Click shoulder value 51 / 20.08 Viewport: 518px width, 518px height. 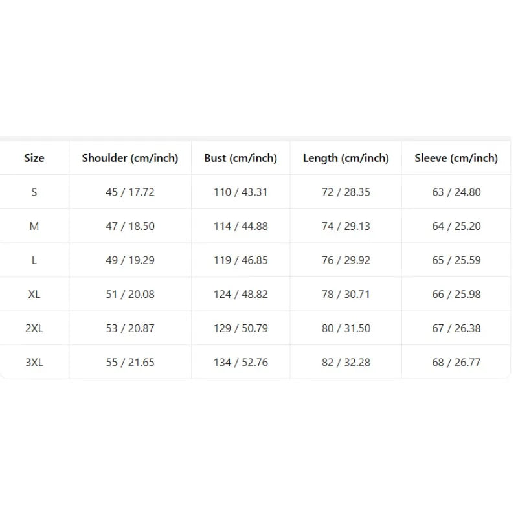pos(130,295)
